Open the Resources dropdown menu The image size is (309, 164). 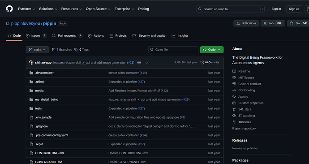pyautogui.click(x=71, y=9)
